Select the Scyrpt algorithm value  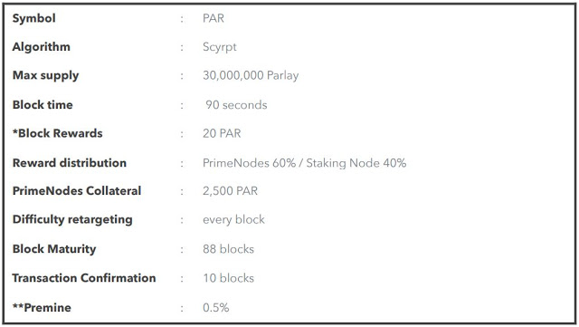(220, 47)
